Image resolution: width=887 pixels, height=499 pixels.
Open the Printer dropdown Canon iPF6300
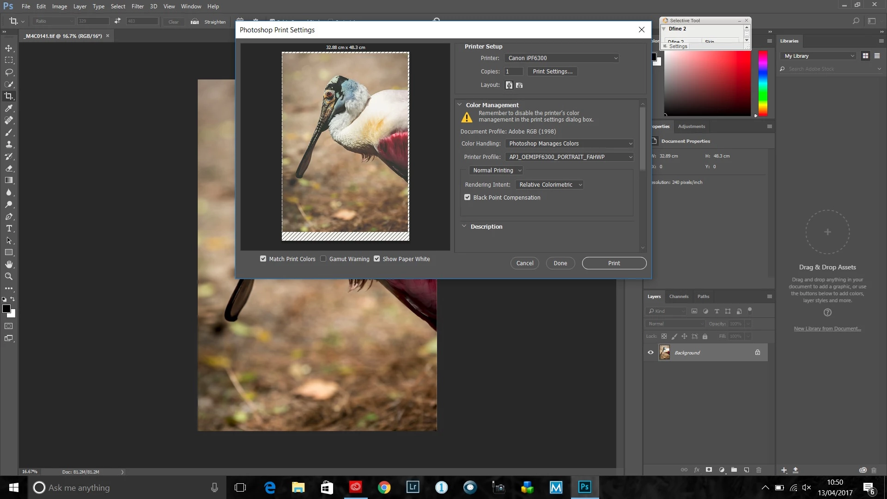click(x=562, y=58)
